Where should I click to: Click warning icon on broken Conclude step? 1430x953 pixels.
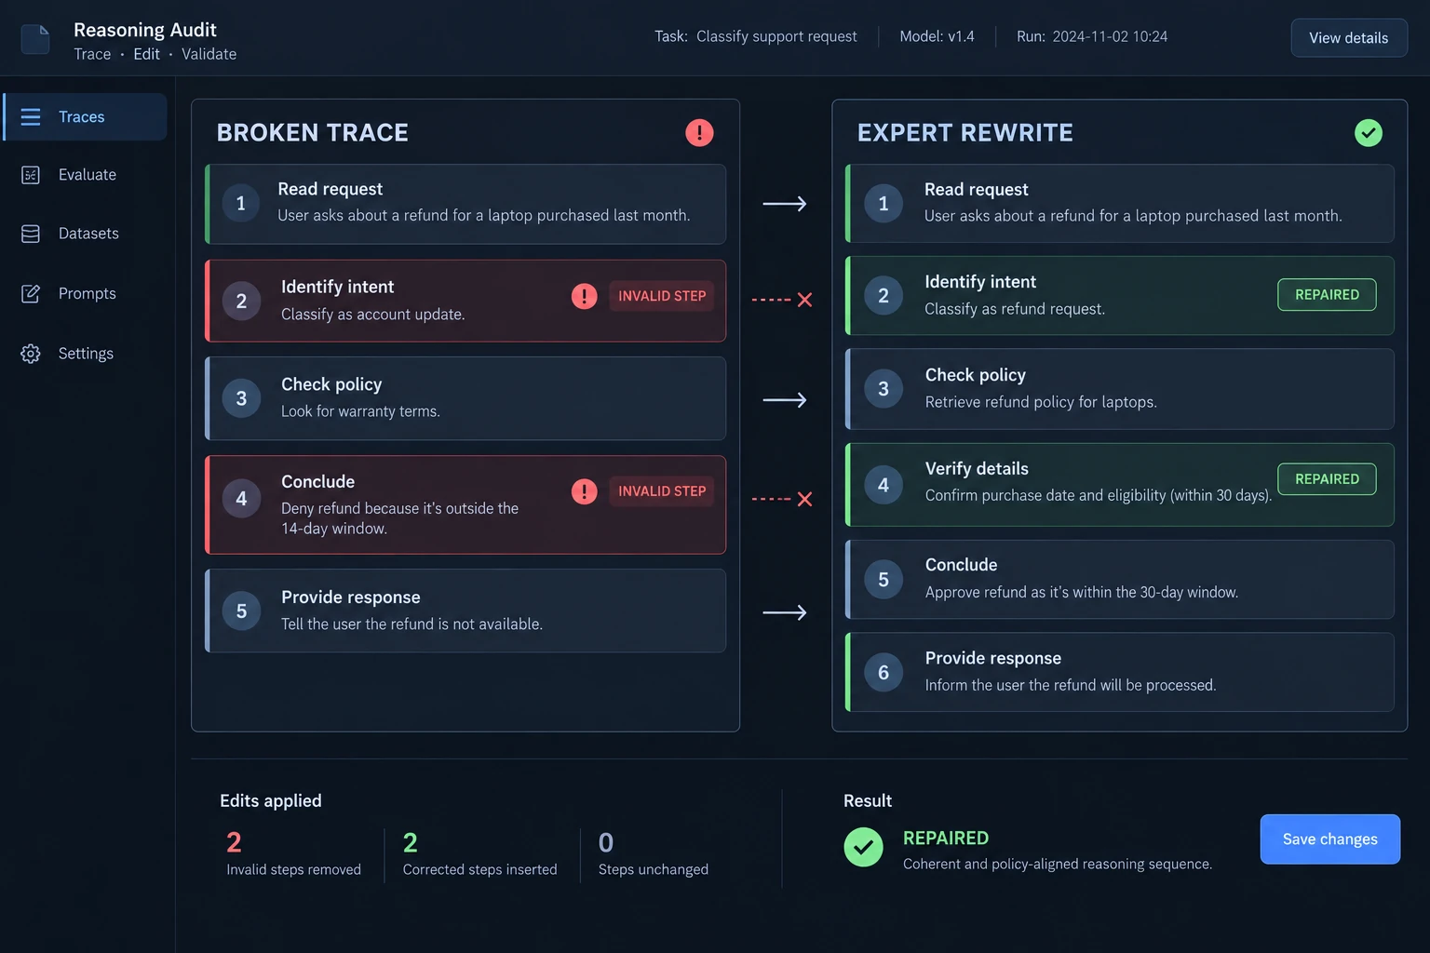click(x=584, y=491)
